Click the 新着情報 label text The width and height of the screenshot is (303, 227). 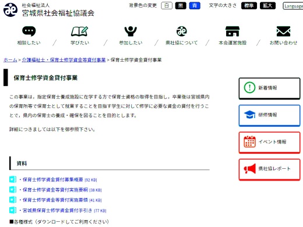pyautogui.click(x=267, y=88)
